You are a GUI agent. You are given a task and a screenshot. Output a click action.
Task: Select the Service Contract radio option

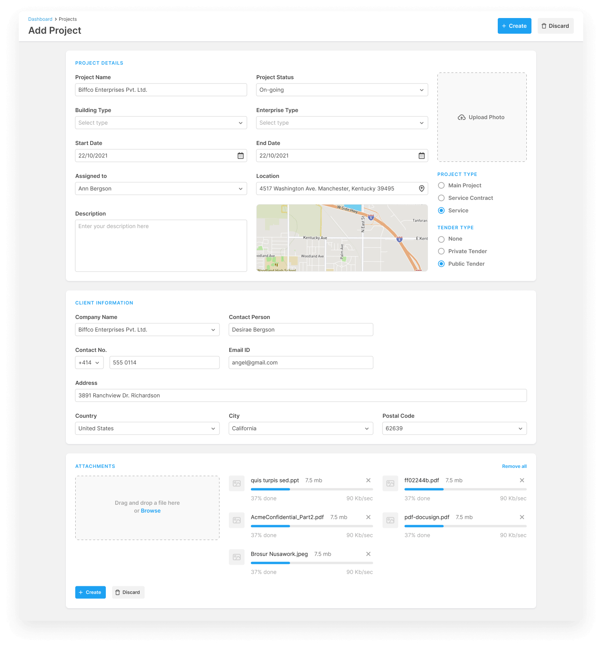pos(441,198)
